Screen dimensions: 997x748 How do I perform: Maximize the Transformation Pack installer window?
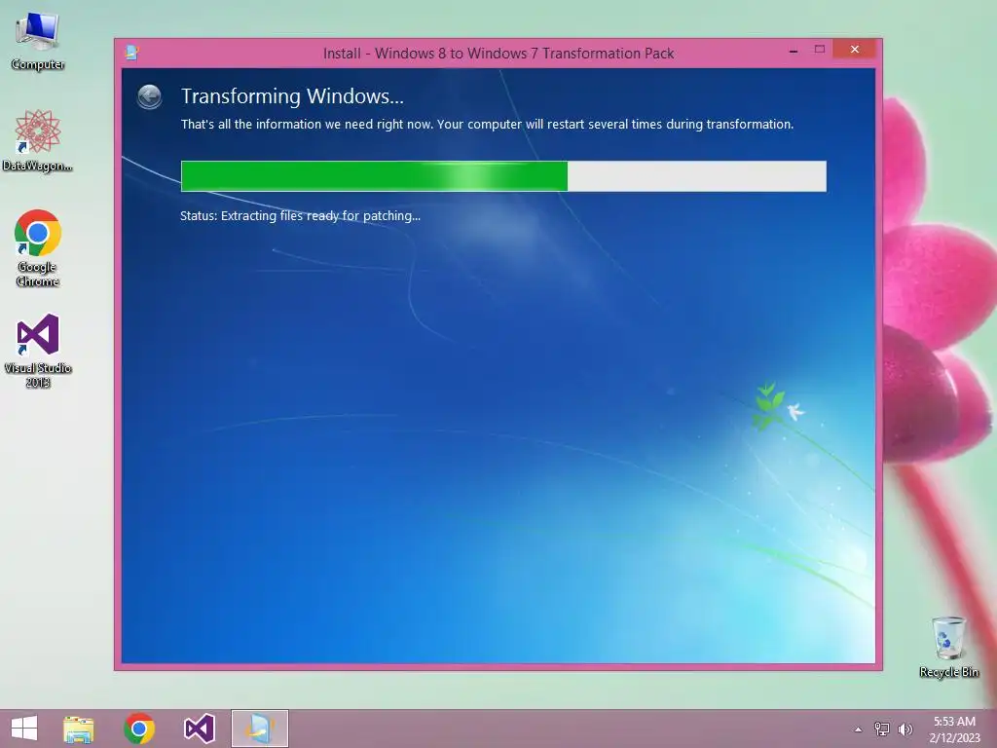coord(820,50)
